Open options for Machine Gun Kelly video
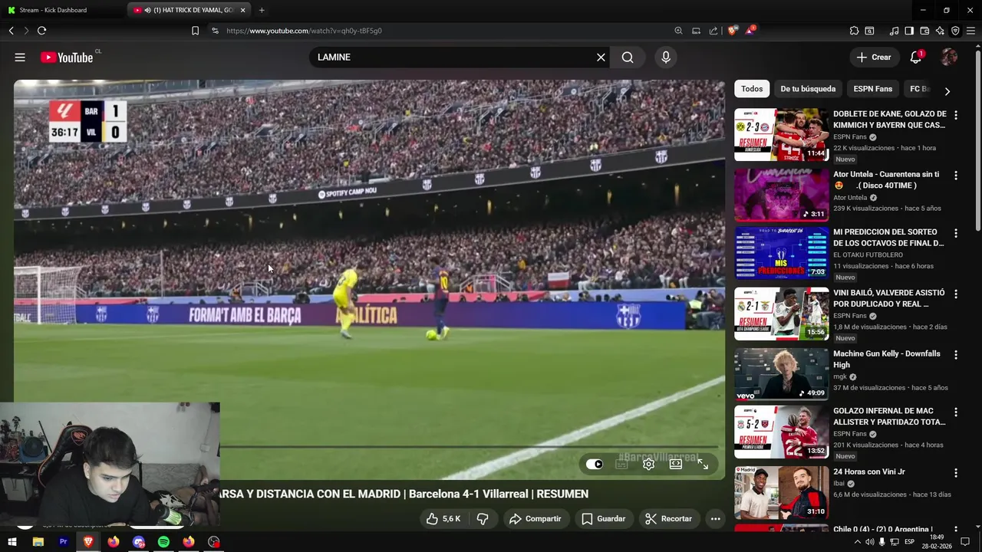The width and height of the screenshot is (982, 552). 956,355
